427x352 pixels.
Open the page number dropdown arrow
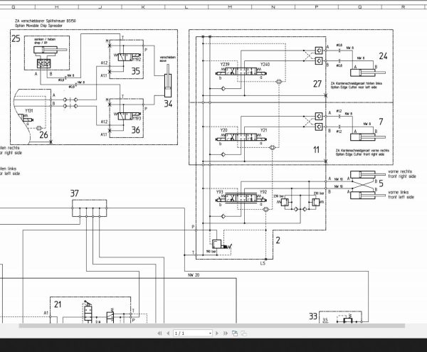point(210,334)
